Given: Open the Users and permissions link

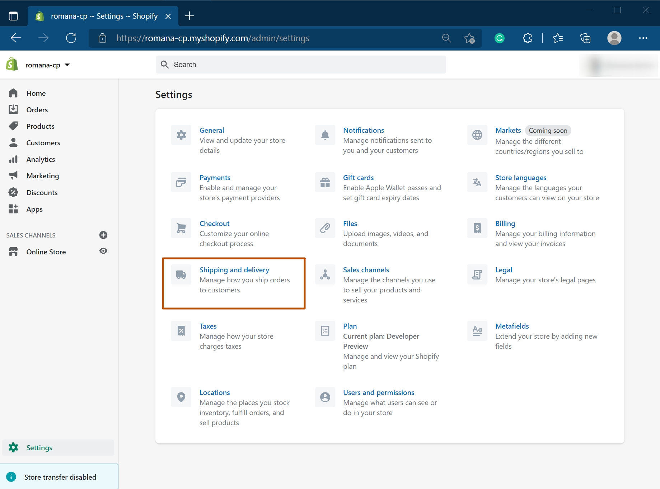Looking at the screenshot, I should pyautogui.click(x=379, y=392).
